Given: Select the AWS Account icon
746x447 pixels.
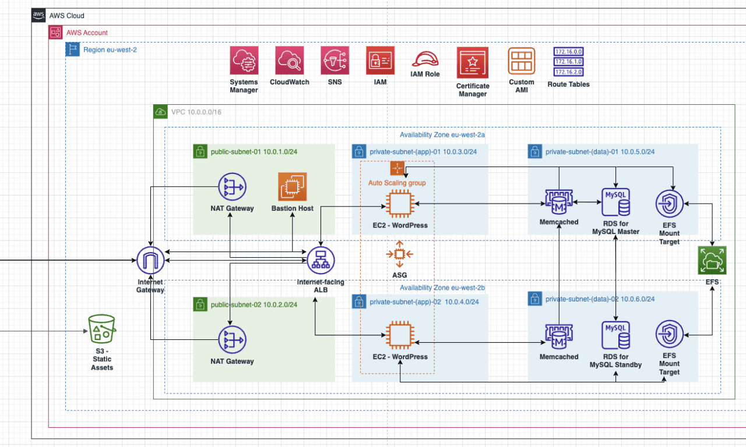Looking at the screenshot, I should click(x=56, y=33).
